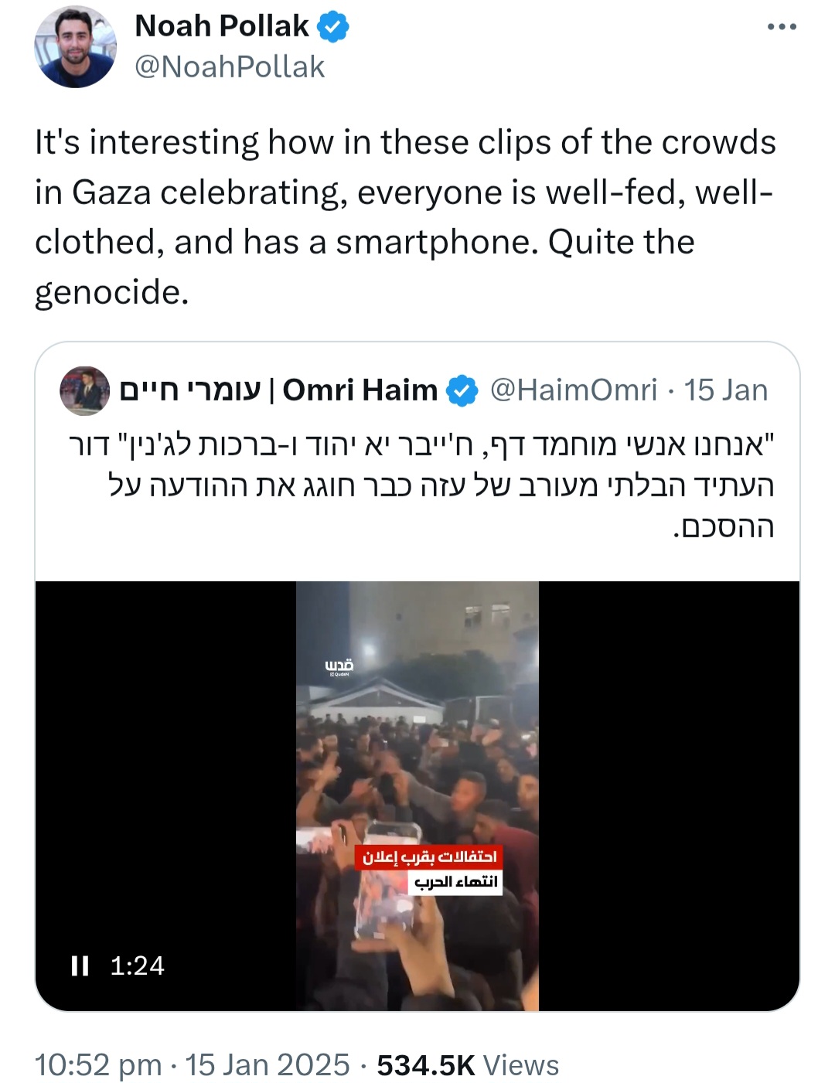This screenshot has width=835, height=1083.
Task: Click Omri Haim's small avatar in quoted post
Action: (x=84, y=390)
